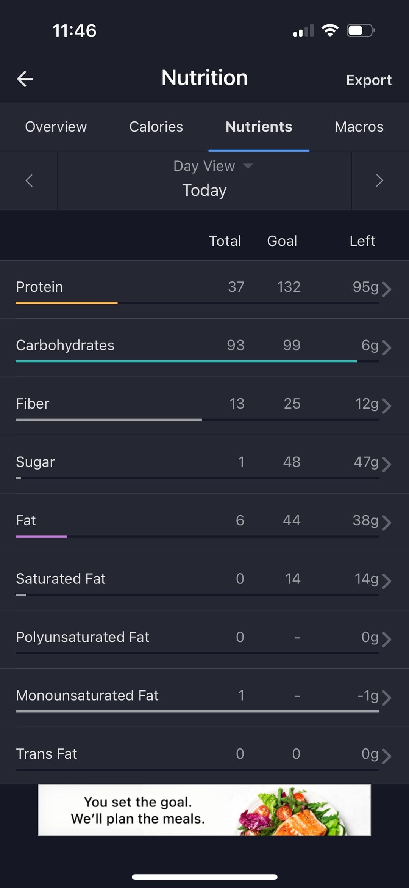Switch to the Overview tab
The width and height of the screenshot is (409, 888).
pyautogui.click(x=56, y=127)
